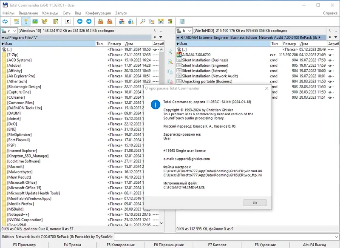Image resolution: width=340 pixels, height=248 pixels.
Task: Click the copy icon in the middle bar
Action: point(170,72)
